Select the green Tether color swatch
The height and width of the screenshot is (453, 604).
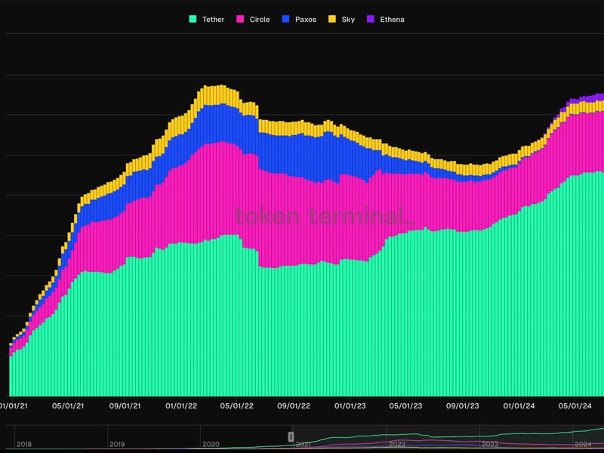tap(192, 19)
